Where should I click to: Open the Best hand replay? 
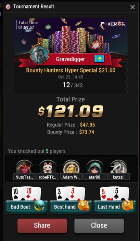point(71,207)
